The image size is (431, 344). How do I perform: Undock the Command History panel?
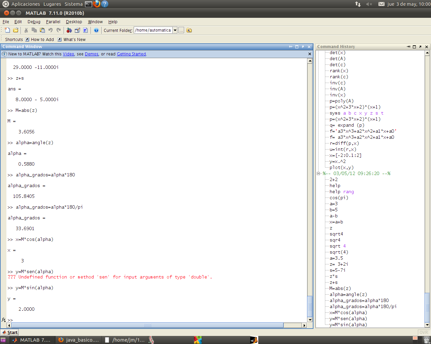(x=421, y=47)
